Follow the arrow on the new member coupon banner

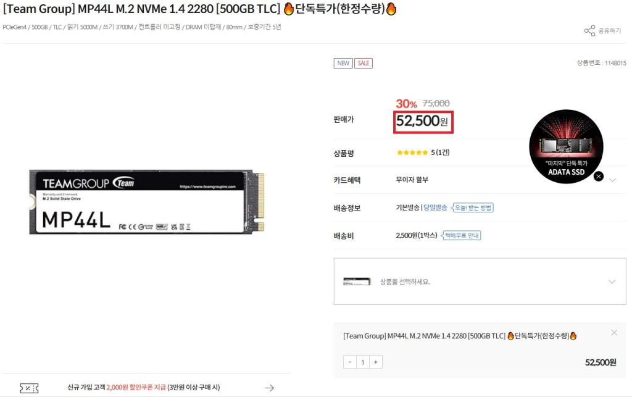click(x=269, y=388)
